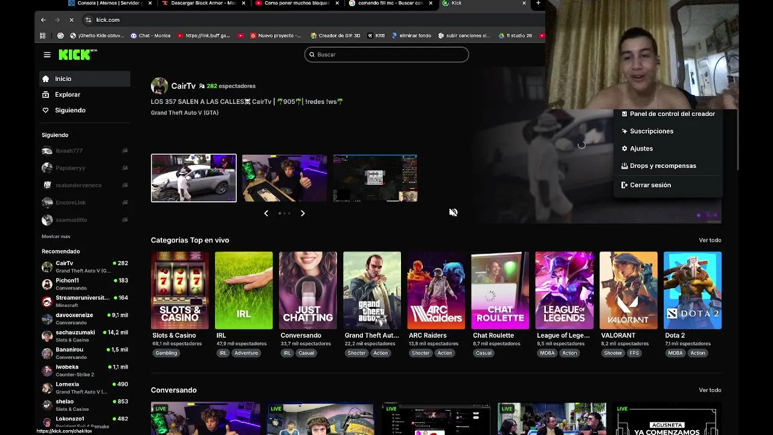Open the browser apps grid bookmark icon
The height and width of the screenshot is (435, 773).
[x=42, y=36]
